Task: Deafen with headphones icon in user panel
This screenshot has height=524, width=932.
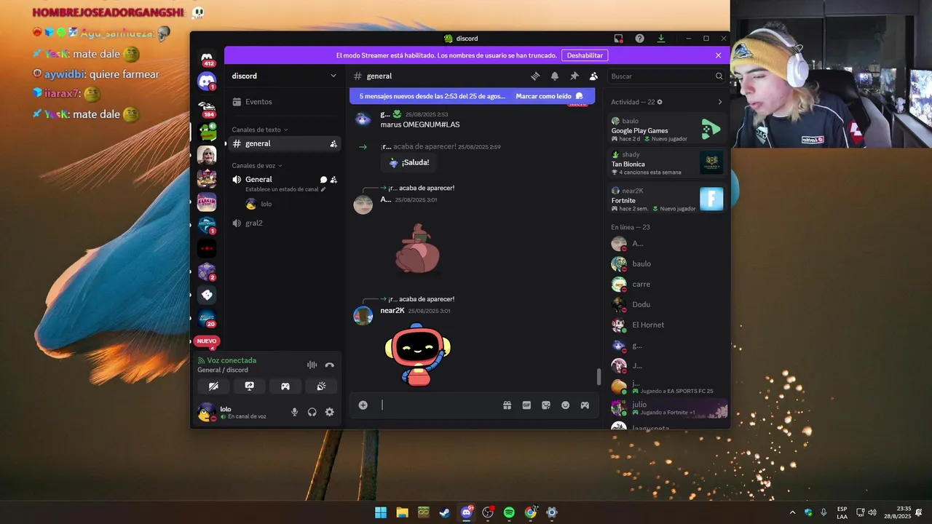Action: pos(312,412)
